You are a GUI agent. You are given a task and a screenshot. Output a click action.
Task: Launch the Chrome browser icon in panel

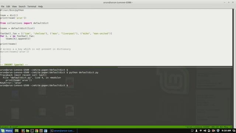[x=37, y=131]
